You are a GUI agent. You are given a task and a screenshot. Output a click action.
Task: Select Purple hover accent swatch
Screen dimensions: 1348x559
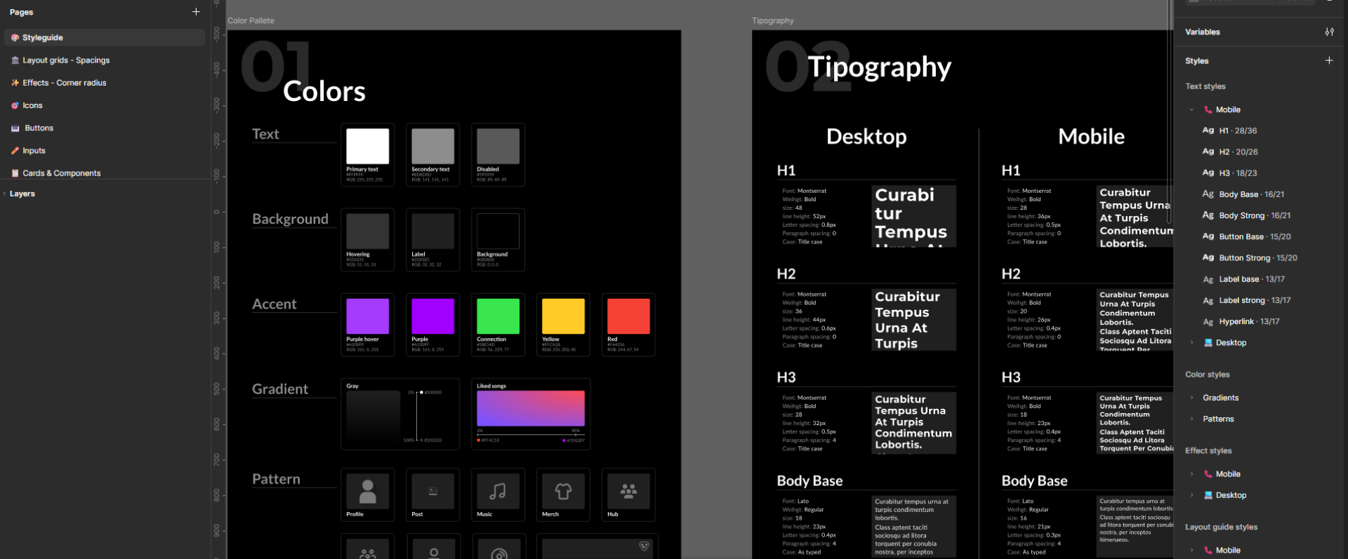(367, 316)
